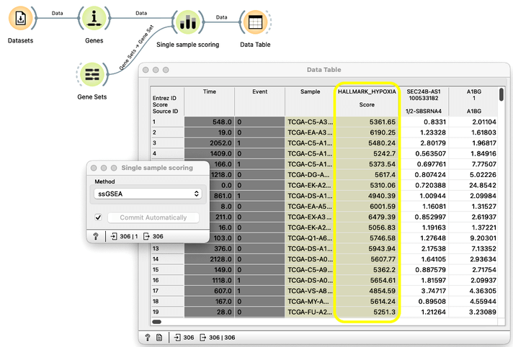513x347 pixels.
Task: Click sample cell TCGA-MY-A...
Action: (310, 301)
